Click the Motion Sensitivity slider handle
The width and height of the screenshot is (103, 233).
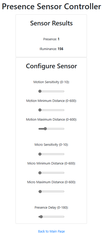(40, 91)
